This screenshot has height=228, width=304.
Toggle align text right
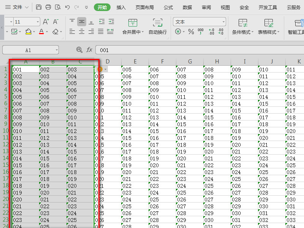click(x=91, y=31)
